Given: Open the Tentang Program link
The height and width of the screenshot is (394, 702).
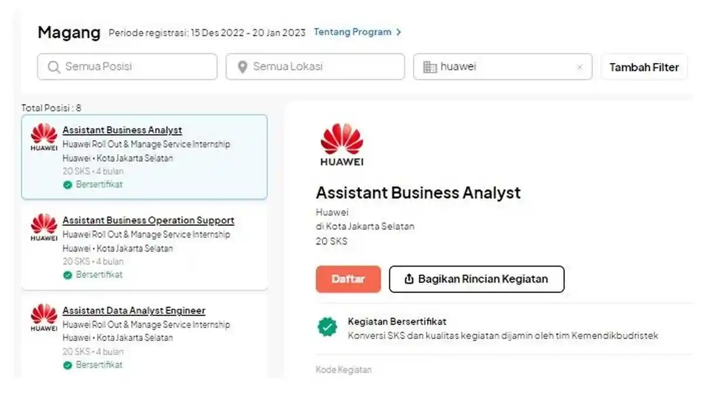Looking at the screenshot, I should pyautogui.click(x=353, y=32).
